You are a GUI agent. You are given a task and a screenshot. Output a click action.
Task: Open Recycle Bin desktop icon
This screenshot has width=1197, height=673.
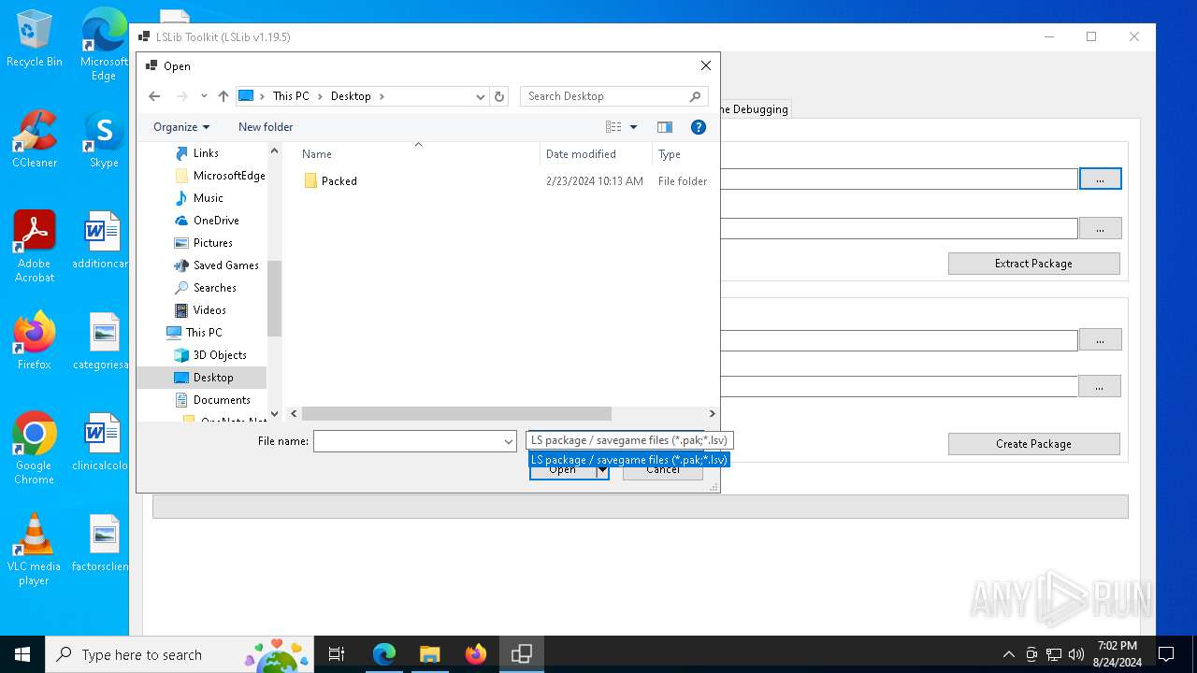(34, 39)
